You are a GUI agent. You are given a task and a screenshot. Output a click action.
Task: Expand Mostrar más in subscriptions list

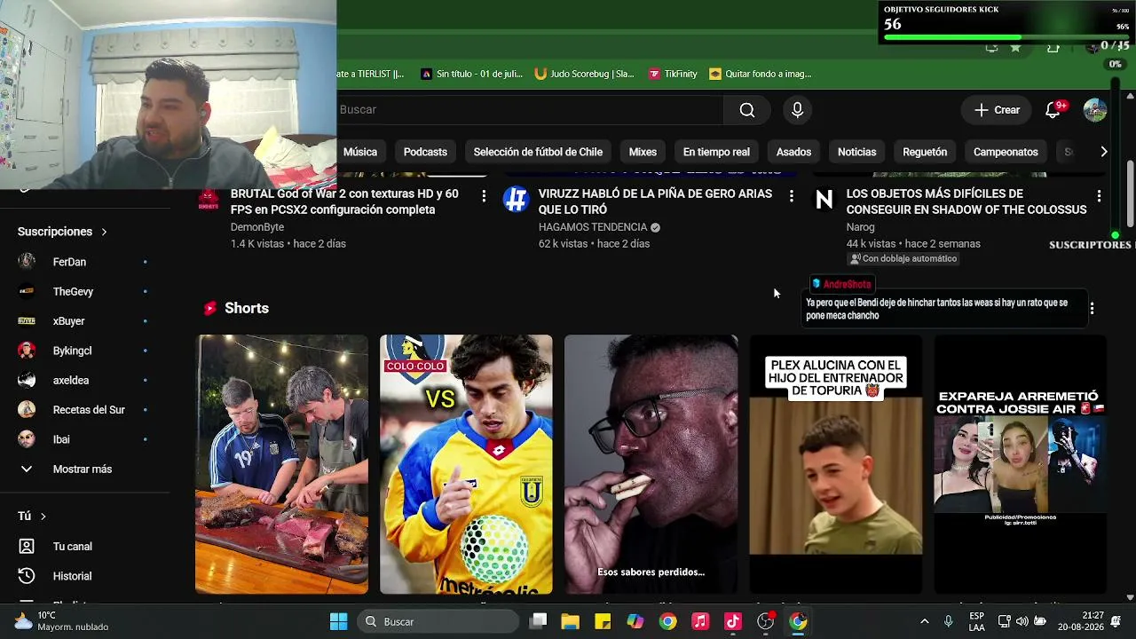pyautogui.click(x=84, y=469)
